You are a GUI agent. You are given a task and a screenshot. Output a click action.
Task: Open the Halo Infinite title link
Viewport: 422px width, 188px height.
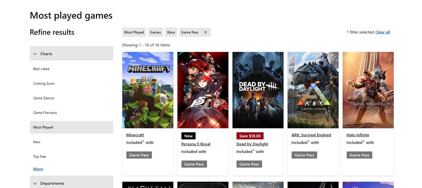(x=358, y=135)
